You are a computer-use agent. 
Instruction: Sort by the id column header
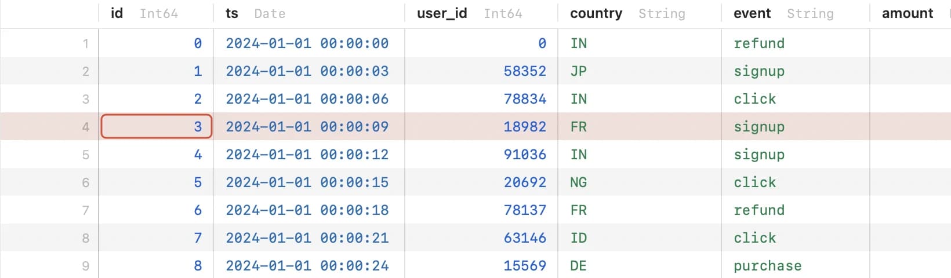[x=156, y=13]
